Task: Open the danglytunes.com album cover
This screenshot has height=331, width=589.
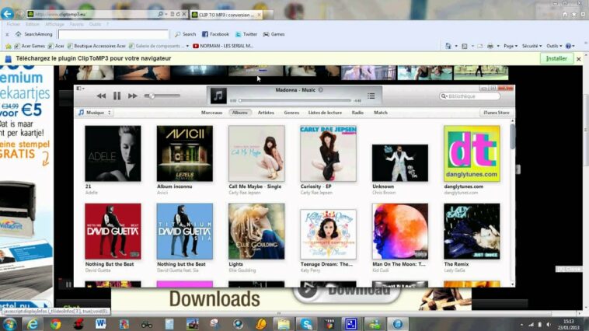Action: click(472, 153)
